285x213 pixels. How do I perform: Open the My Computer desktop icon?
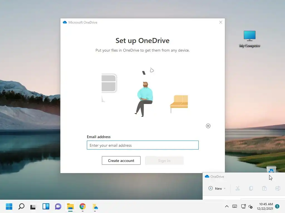click(x=250, y=39)
